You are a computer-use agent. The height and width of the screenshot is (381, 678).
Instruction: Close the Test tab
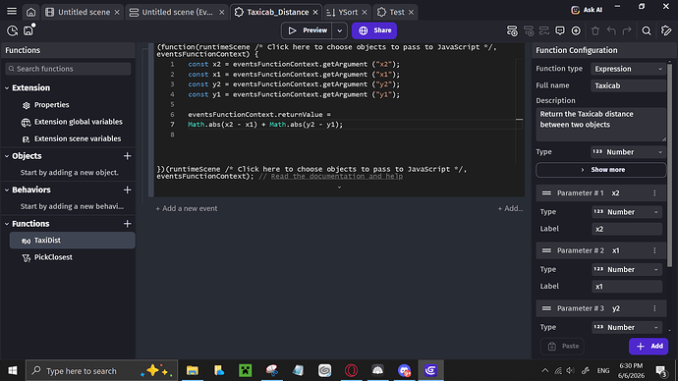(411, 12)
